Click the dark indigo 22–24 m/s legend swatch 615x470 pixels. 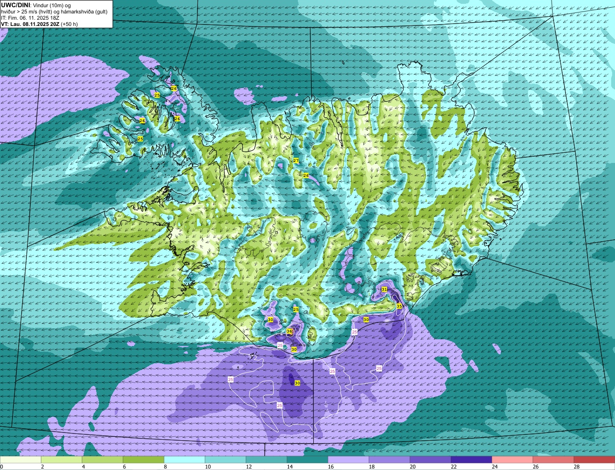click(x=471, y=459)
